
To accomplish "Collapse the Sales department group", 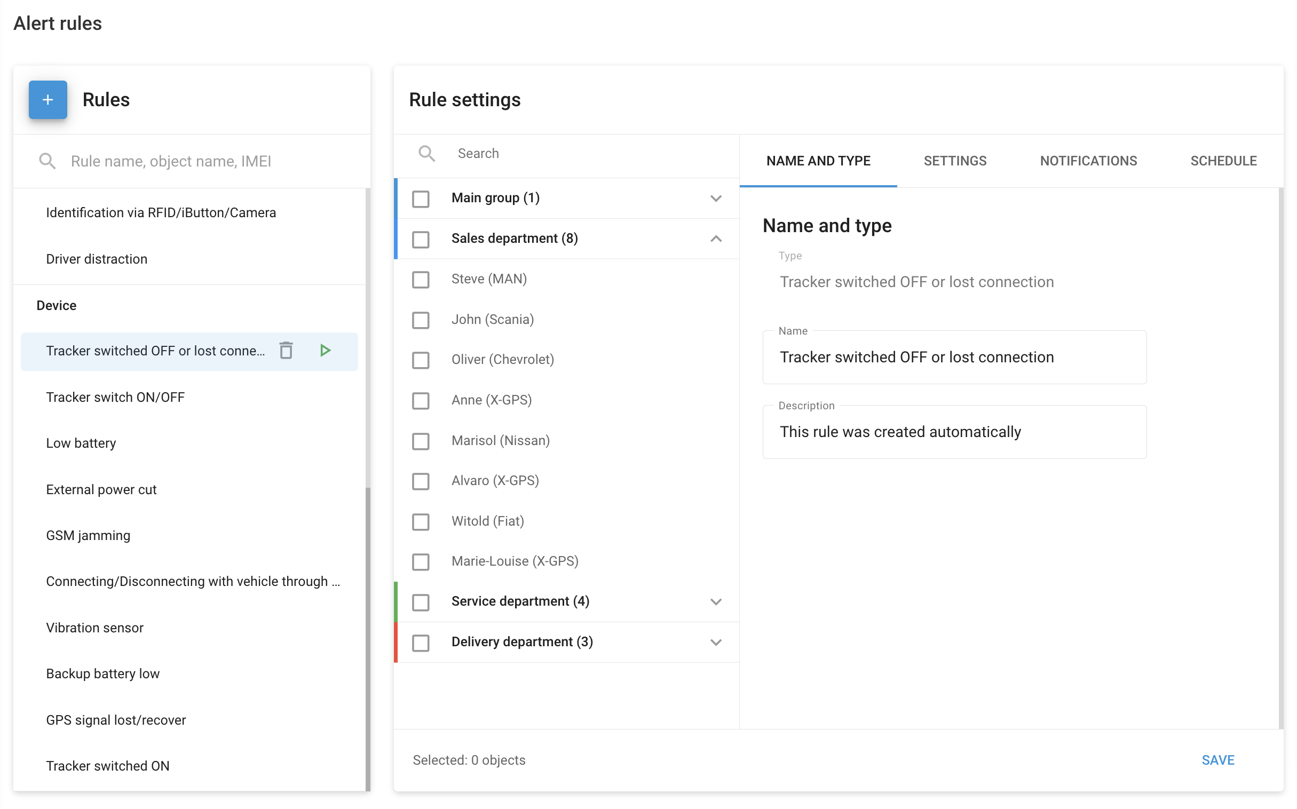I will pyautogui.click(x=716, y=239).
